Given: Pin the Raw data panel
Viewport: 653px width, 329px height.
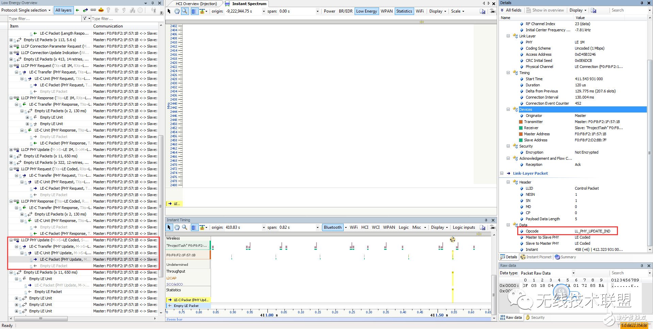Looking at the screenshot, I should coord(642,266).
